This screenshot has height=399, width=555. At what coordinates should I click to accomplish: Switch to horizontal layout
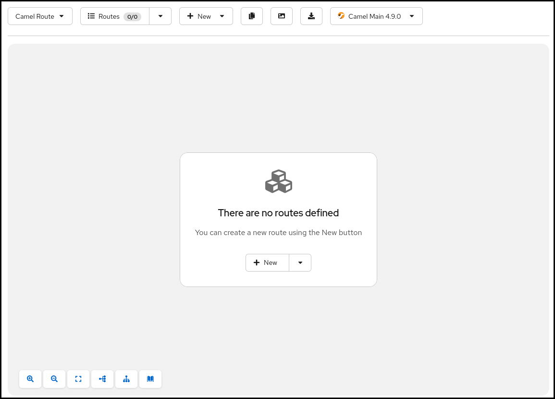tap(102, 379)
